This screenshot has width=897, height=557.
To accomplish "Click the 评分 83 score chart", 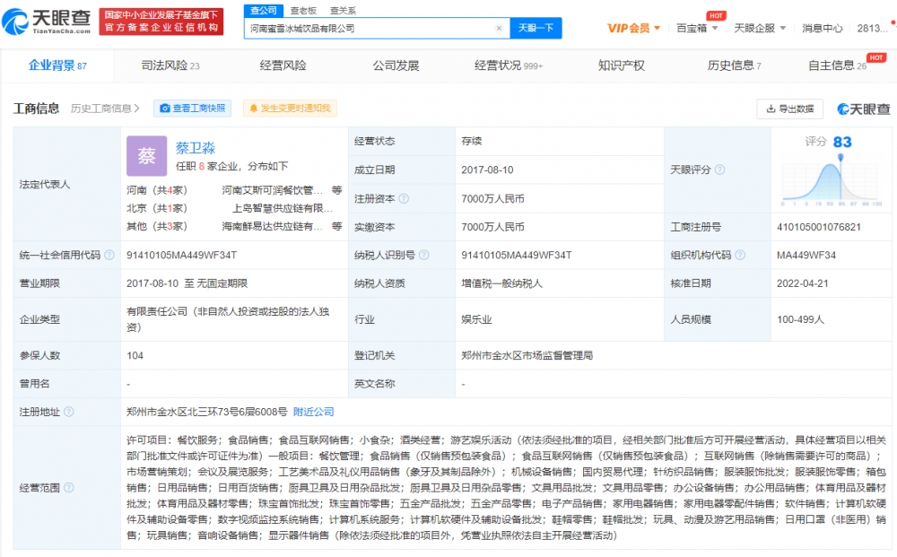I will [832, 170].
